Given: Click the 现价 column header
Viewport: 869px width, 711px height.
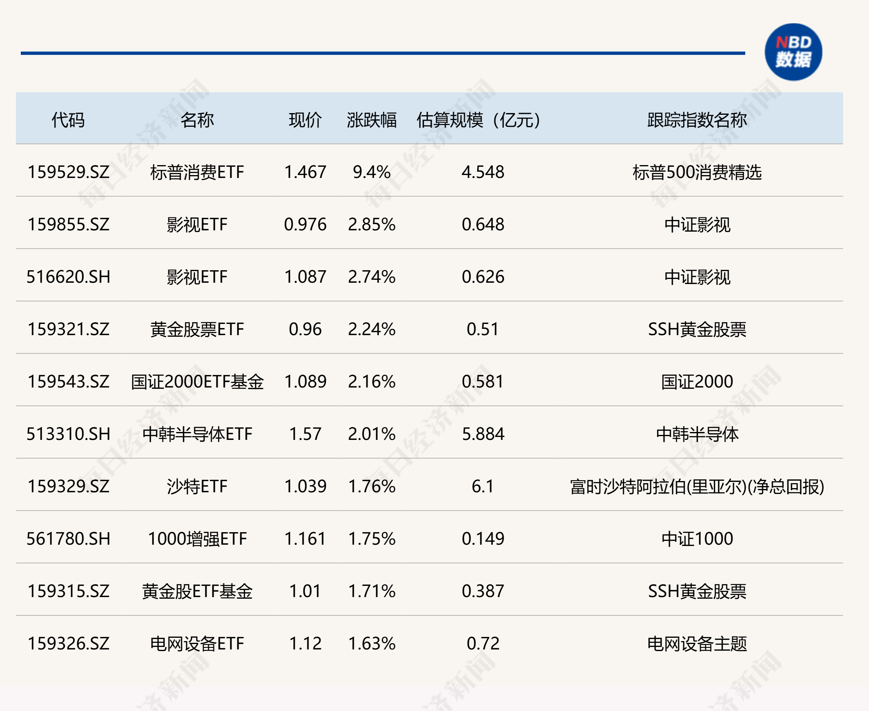Looking at the screenshot, I should [x=305, y=120].
